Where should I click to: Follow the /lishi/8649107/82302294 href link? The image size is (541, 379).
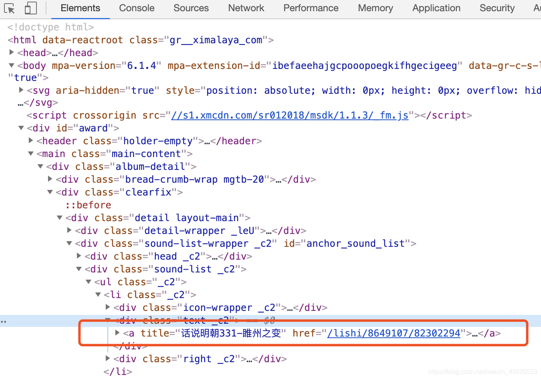pos(394,333)
